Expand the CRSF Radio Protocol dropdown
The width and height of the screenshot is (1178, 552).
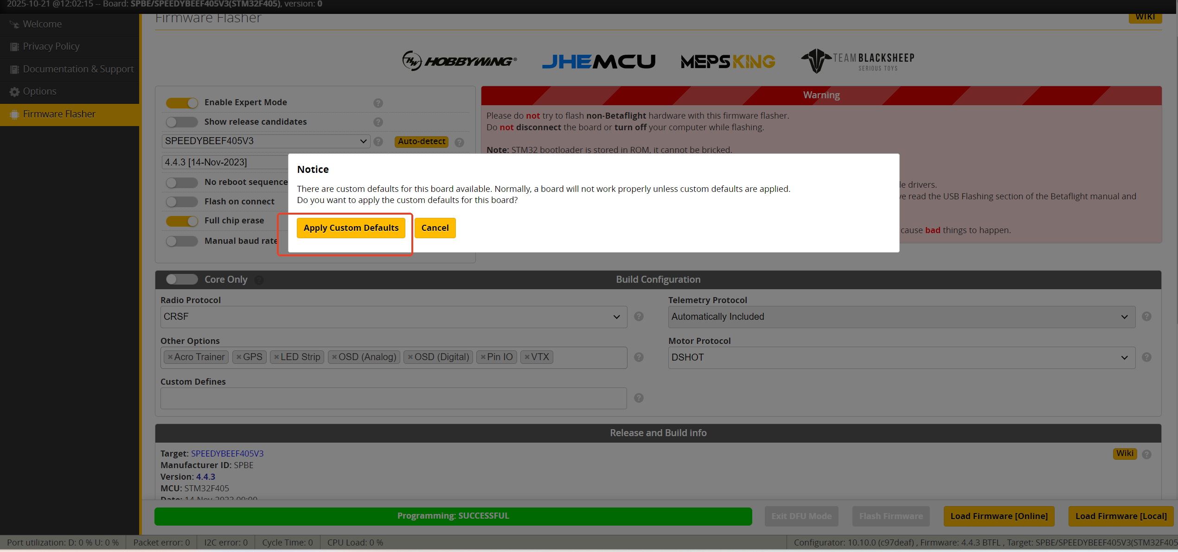tap(393, 317)
